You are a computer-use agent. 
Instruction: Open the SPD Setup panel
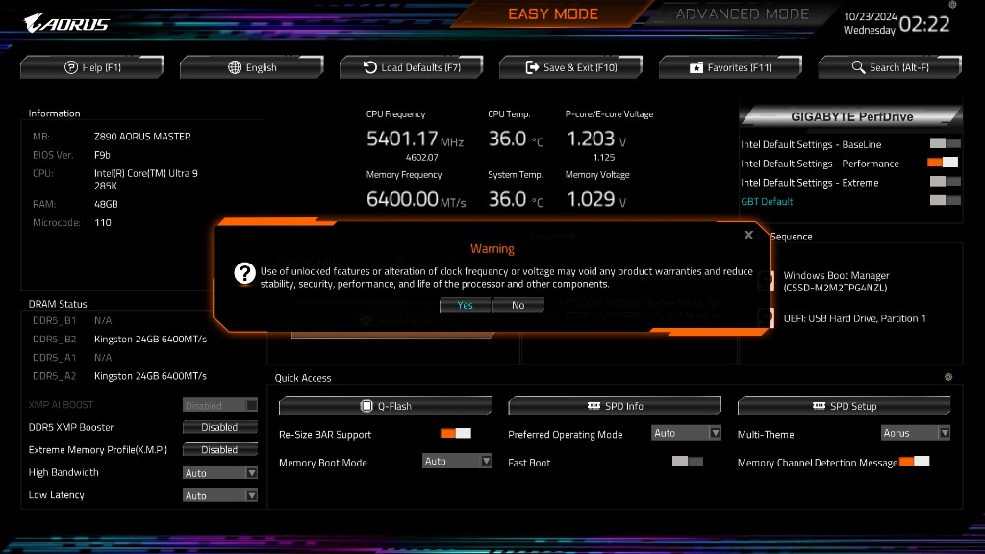click(x=844, y=406)
